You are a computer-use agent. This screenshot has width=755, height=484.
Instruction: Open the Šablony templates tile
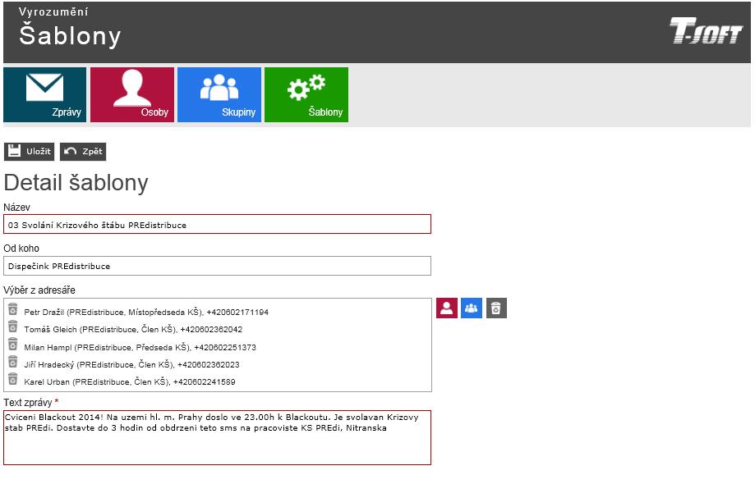[306, 94]
